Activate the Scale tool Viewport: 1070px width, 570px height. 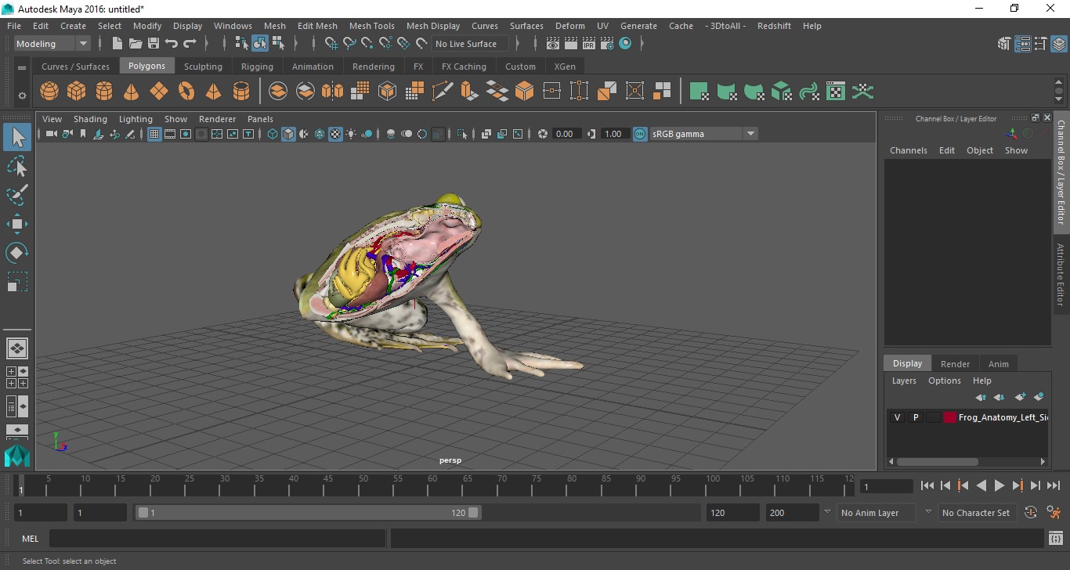[17, 282]
